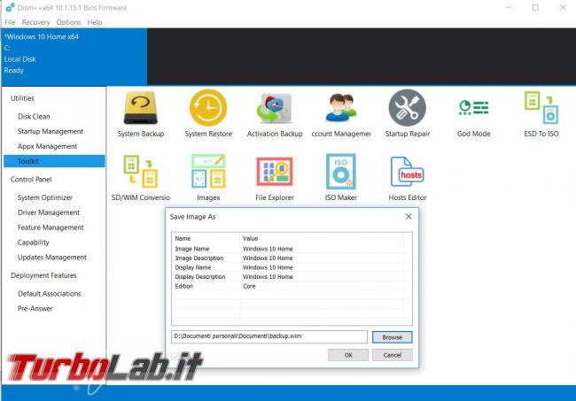Open the Options menu
The image size is (576, 401).
[68, 22]
